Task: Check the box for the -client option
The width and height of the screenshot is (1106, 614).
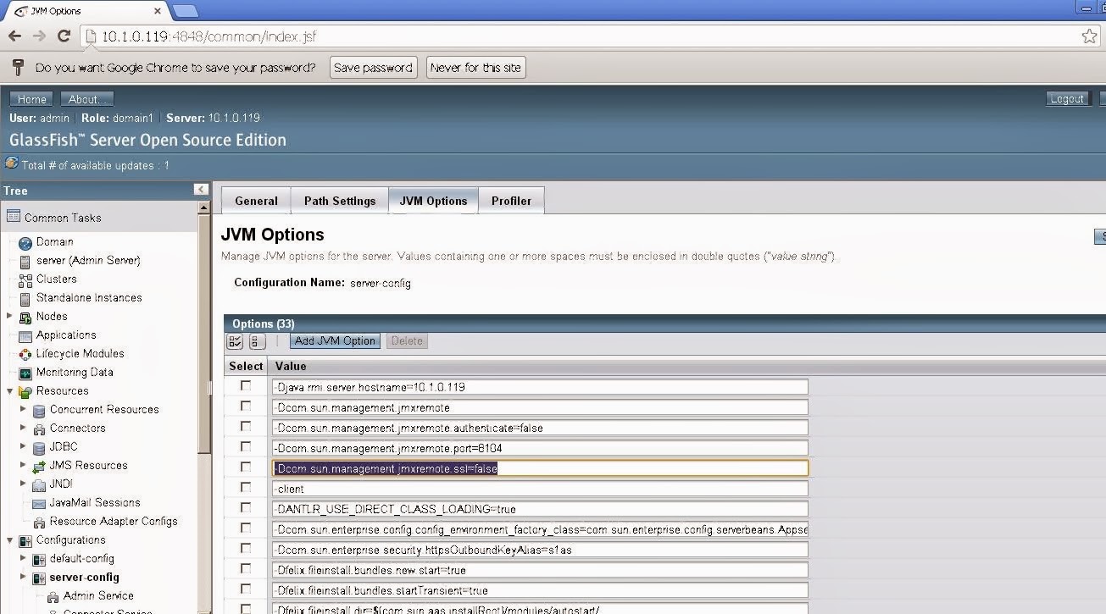Action: coord(245,487)
